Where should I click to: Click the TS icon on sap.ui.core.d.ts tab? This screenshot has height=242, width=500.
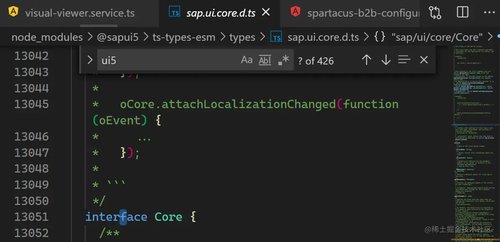[x=175, y=12]
